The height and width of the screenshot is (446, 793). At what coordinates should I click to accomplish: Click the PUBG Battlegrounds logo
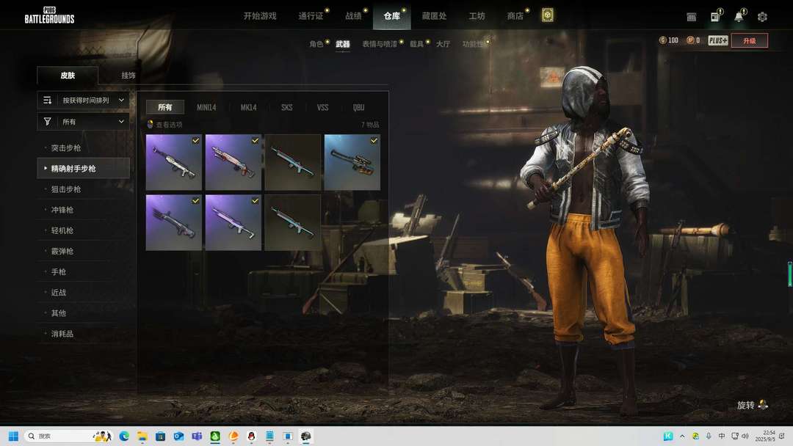click(x=50, y=15)
